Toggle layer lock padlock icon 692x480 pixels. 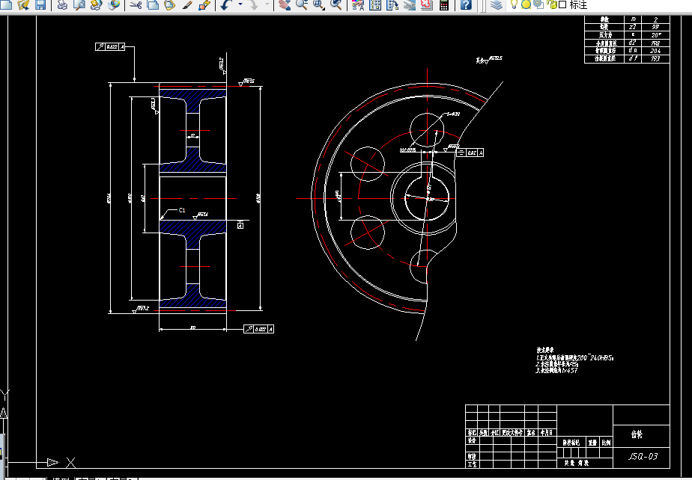[551, 4]
